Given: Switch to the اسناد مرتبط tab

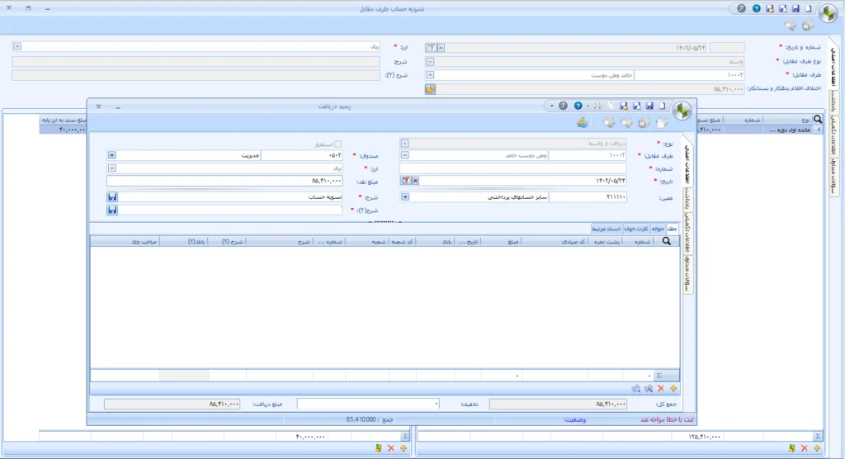Looking at the screenshot, I should pos(607,229).
